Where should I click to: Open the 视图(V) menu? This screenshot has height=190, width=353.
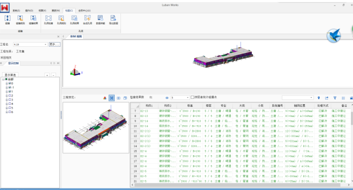(x=43, y=10)
